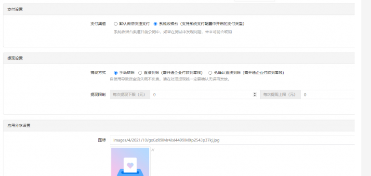Image resolution: width=371 pixels, height=176 pixels.
Task: Click the warning text about 资金流失概不负责
Action: tap(170, 79)
